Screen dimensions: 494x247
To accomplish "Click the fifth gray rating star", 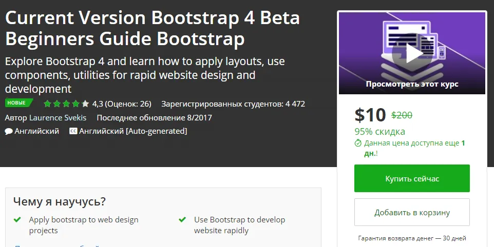I will (85, 104).
